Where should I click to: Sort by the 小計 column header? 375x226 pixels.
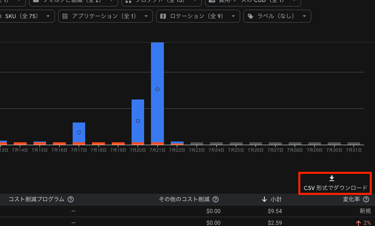point(276,199)
